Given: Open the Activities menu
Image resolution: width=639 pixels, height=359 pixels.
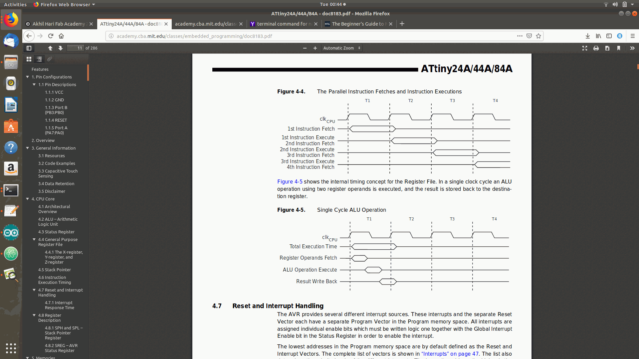Looking at the screenshot, I should click(x=15, y=4).
